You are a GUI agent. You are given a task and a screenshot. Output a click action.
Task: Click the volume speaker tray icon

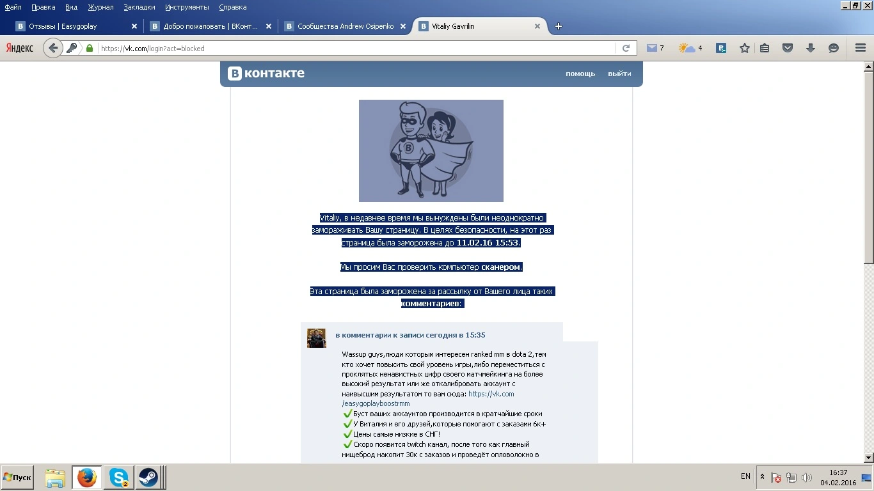coord(806,478)
